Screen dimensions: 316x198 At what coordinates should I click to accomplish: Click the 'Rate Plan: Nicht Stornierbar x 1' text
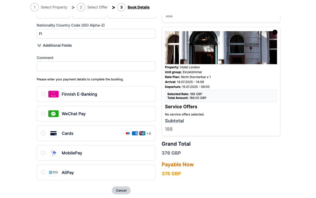tap(188, 77)
